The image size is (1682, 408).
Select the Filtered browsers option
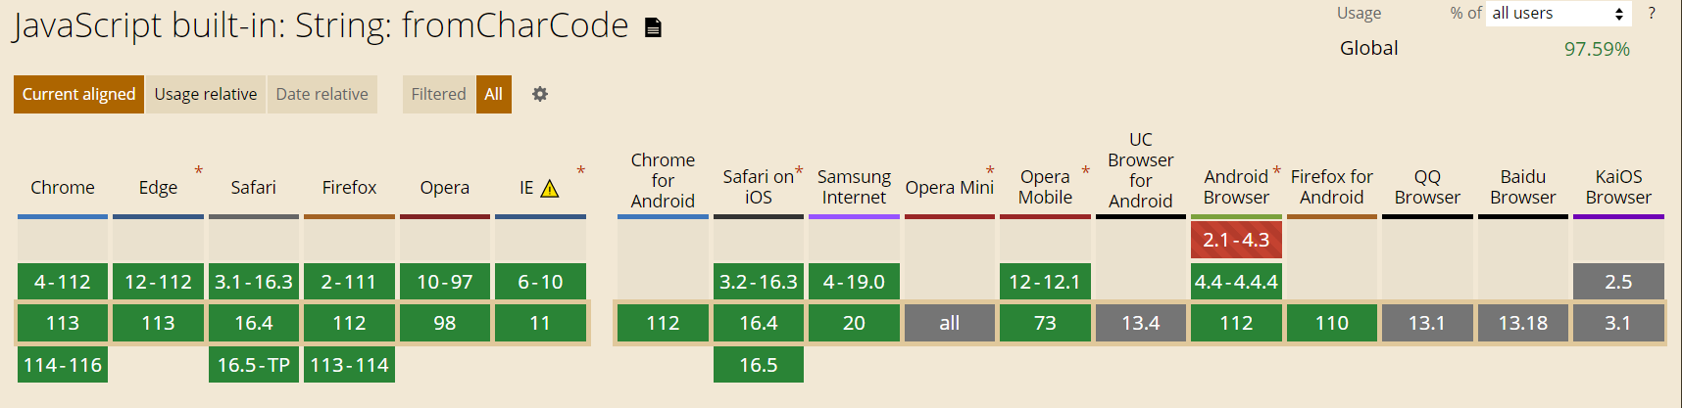tap(438, 94)
